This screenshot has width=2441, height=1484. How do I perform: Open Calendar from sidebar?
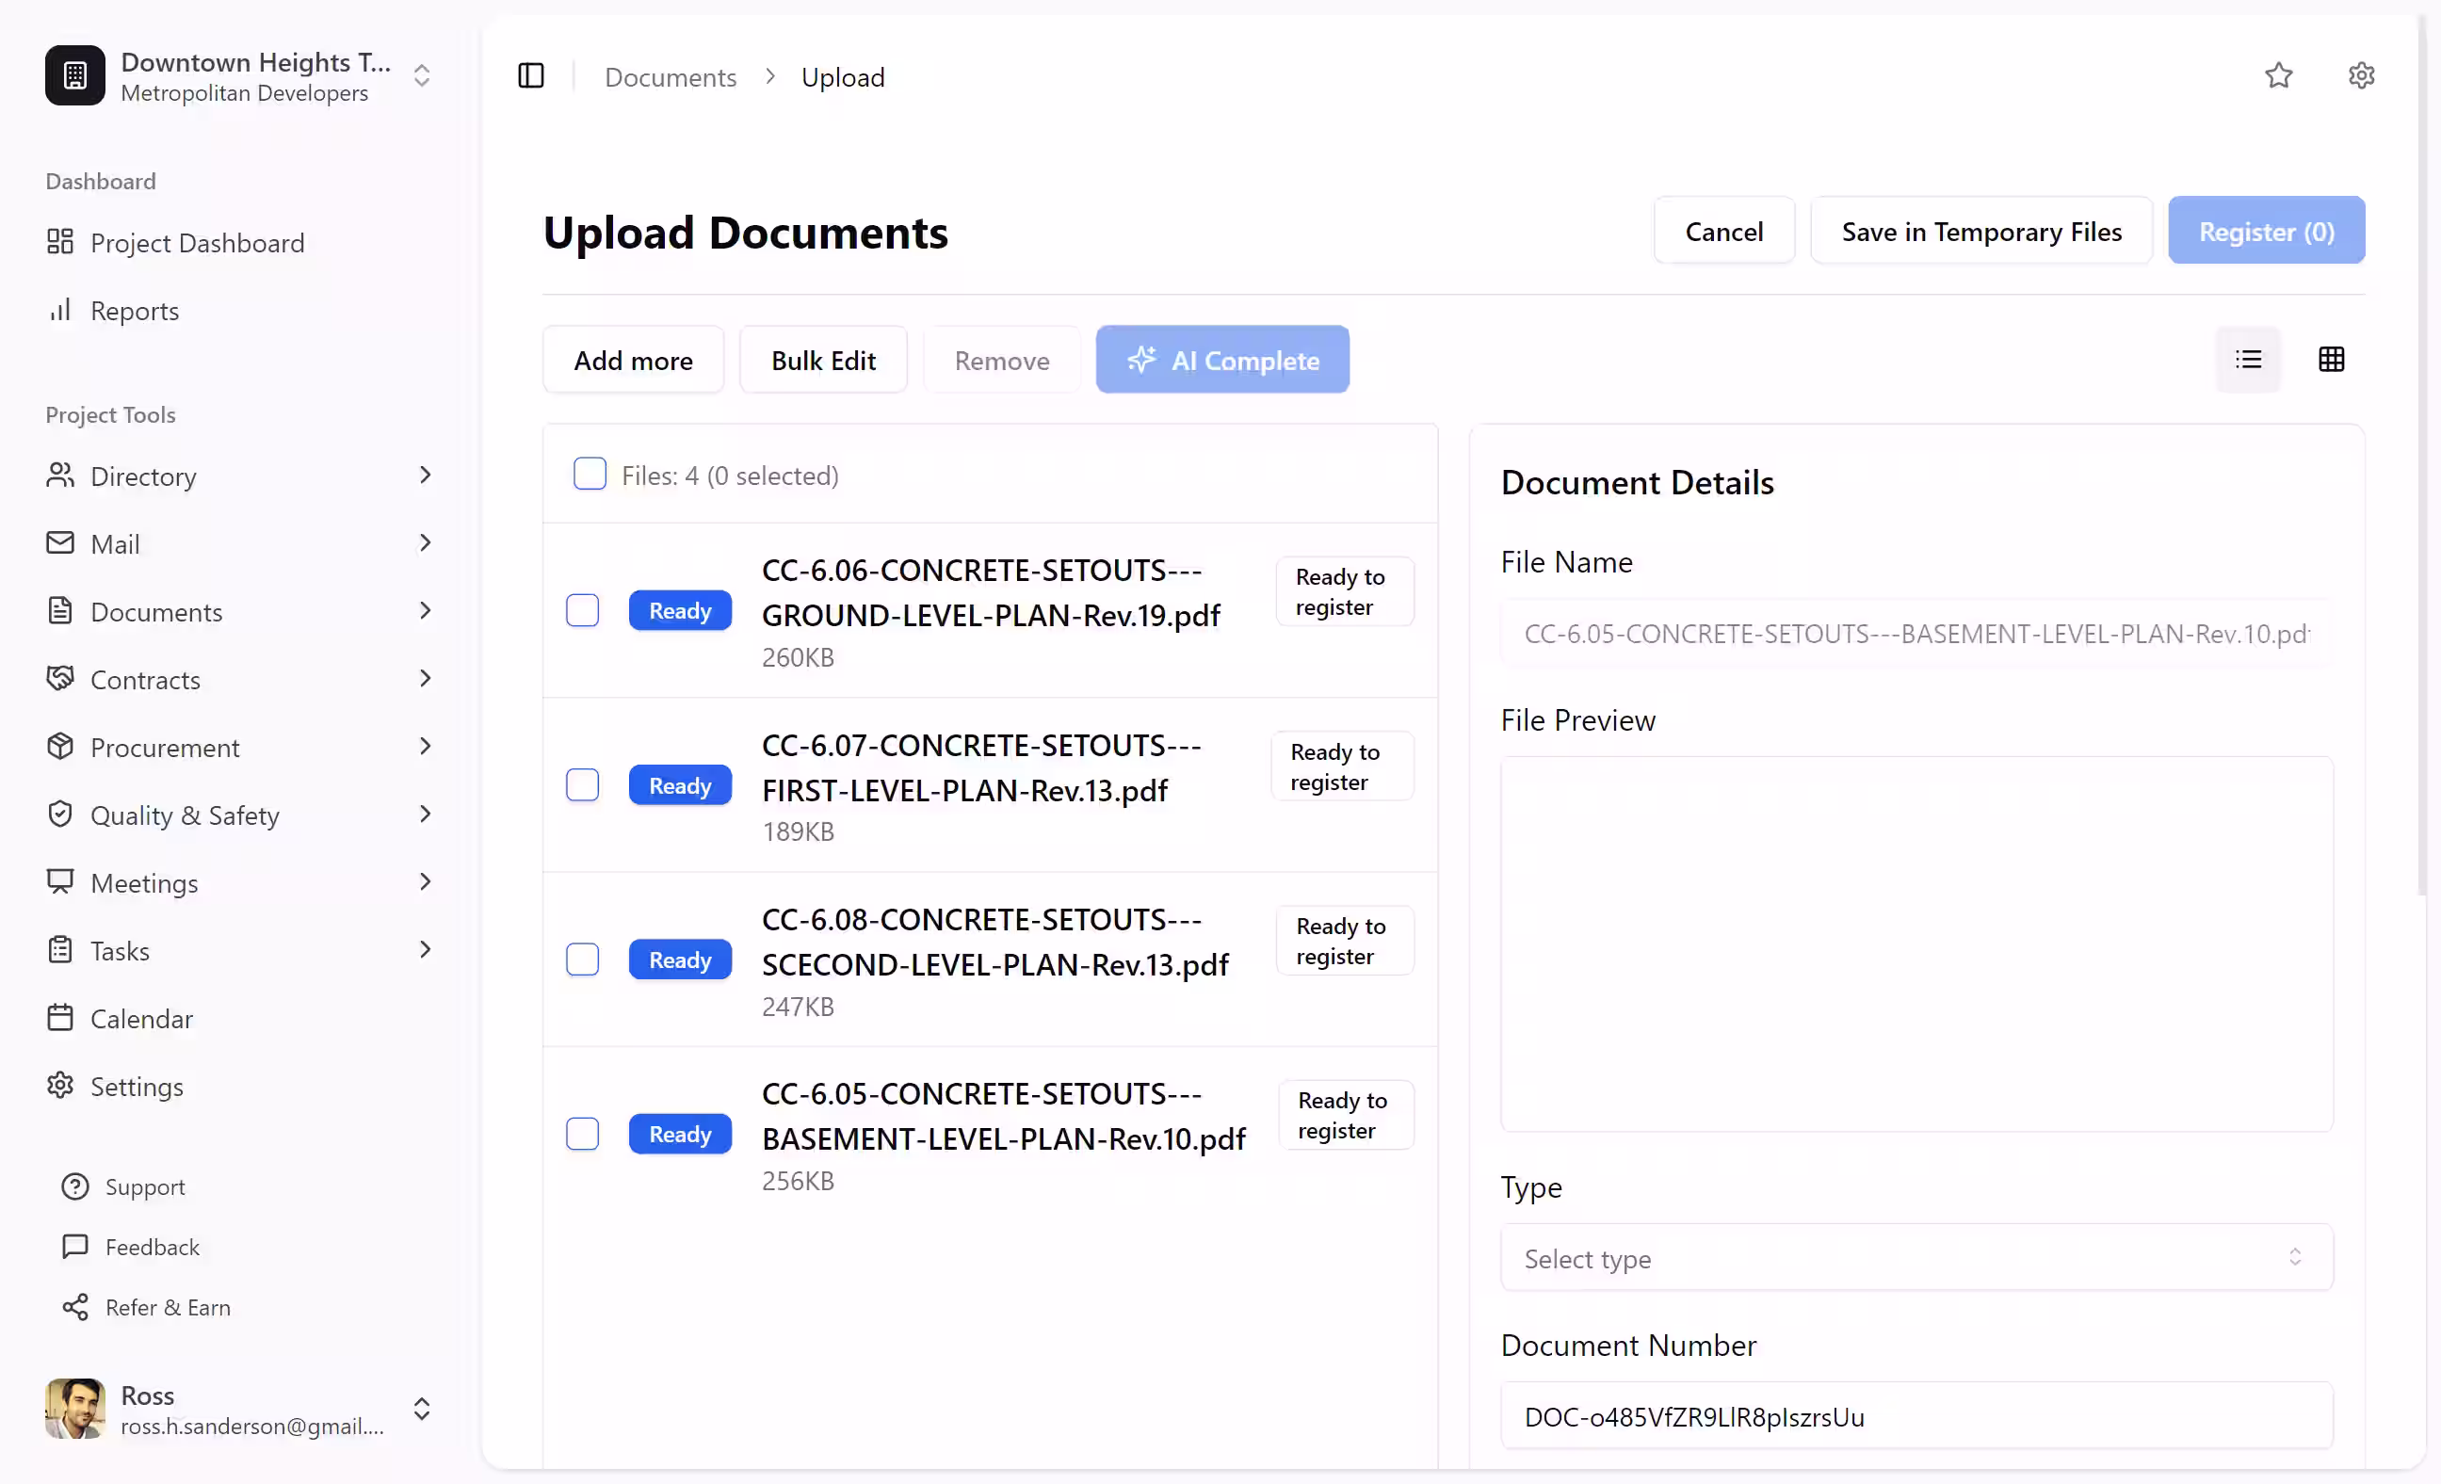[140, 1019]
